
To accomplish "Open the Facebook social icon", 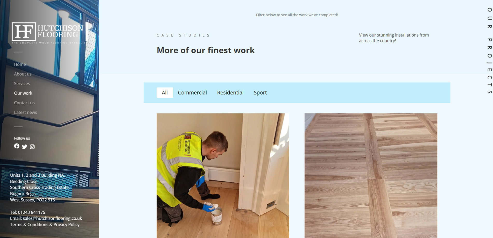I will 17,146.
